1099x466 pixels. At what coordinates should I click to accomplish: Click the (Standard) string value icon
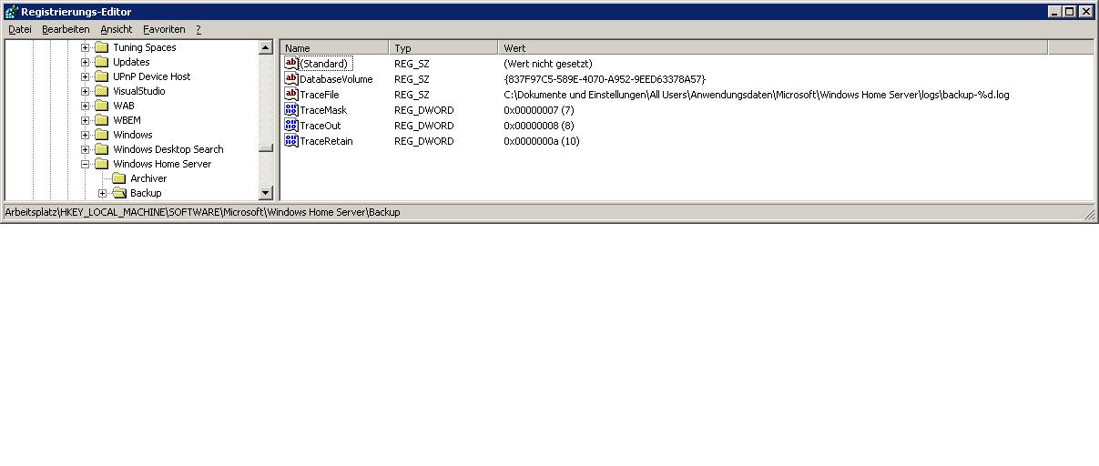point(291,64)
